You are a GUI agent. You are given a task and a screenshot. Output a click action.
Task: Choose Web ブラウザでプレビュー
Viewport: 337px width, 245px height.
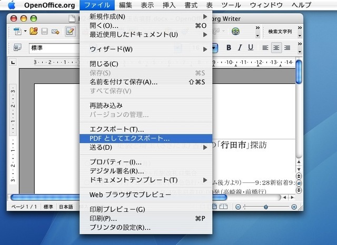146,194
